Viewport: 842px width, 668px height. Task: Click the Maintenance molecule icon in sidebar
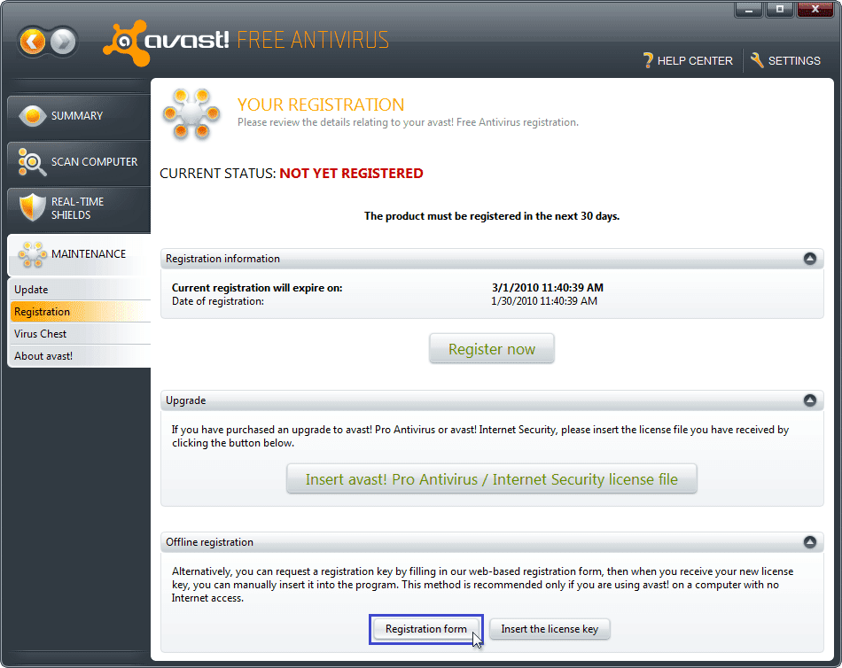pos(32,254)
